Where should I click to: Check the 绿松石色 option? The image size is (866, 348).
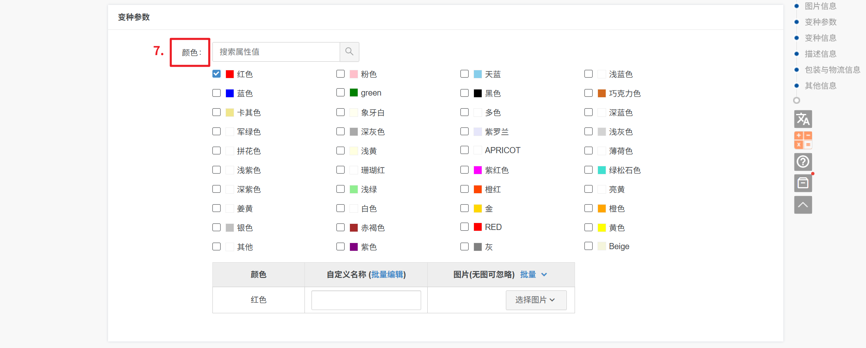click(x=589, y=170)
